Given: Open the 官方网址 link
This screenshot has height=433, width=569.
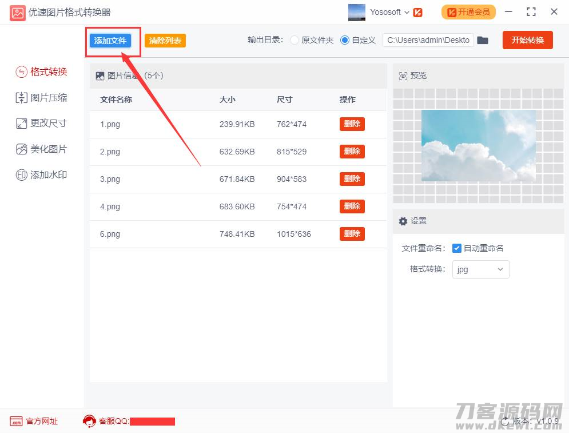Looking at the screenshot, I should click(42, 422).
